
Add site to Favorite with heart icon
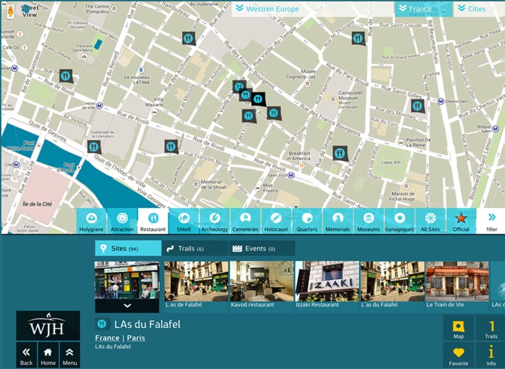(x=459, y=356)
